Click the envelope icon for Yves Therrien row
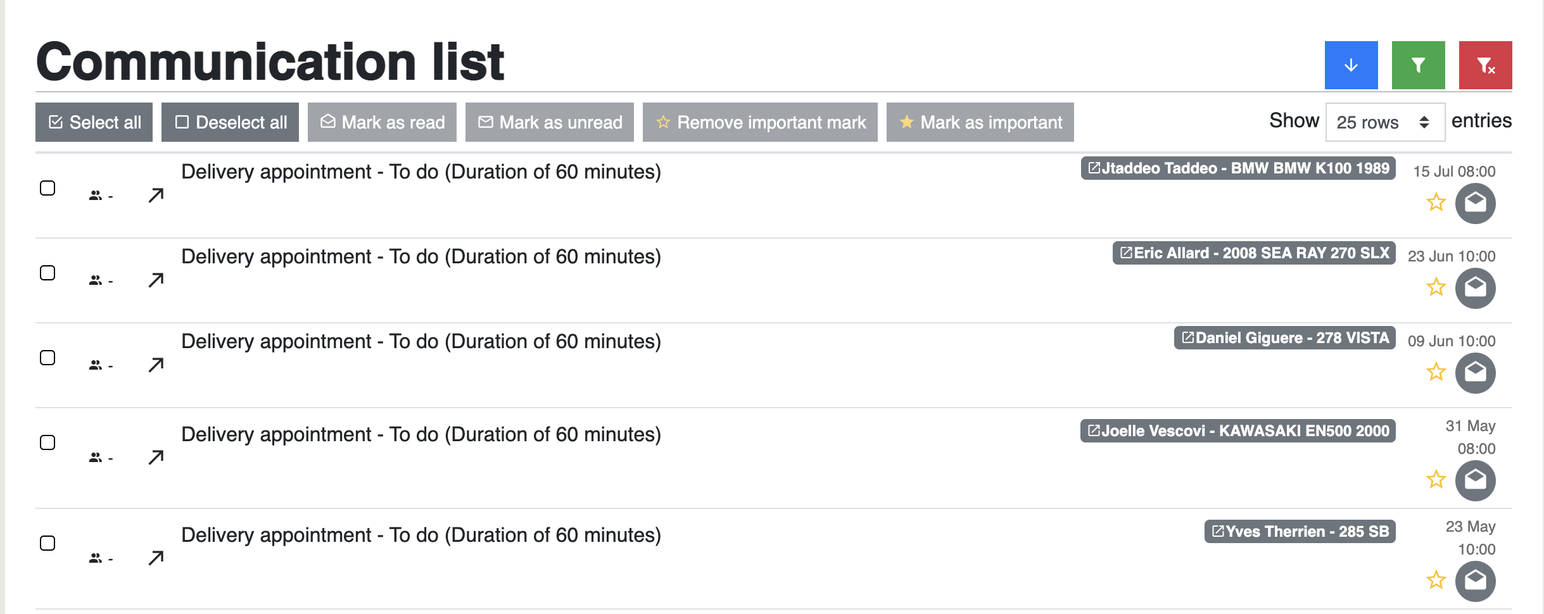The height and width of the screenshot is (614, 1544). [1475, 580]
